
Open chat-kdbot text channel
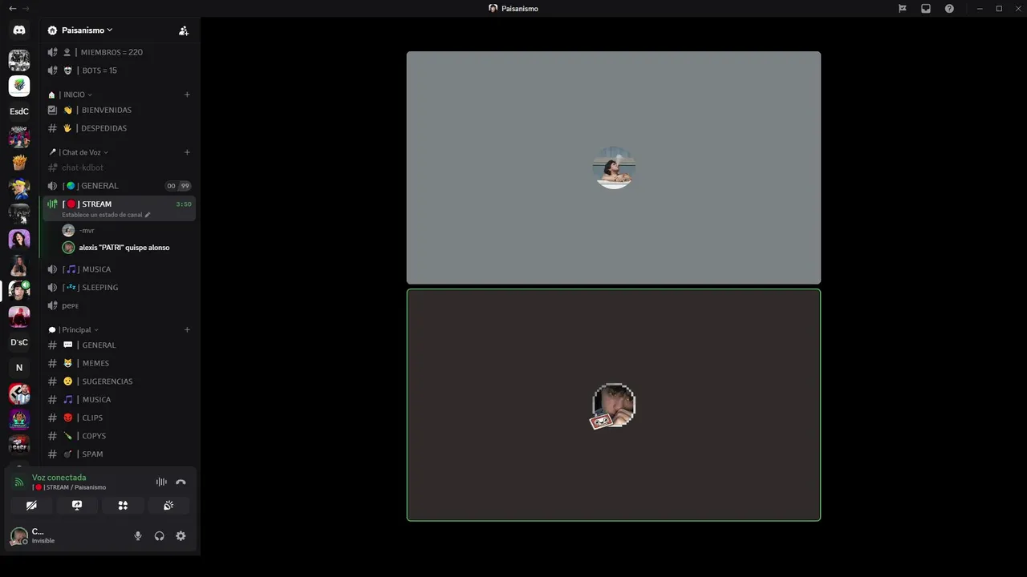[x=119, y=167]
